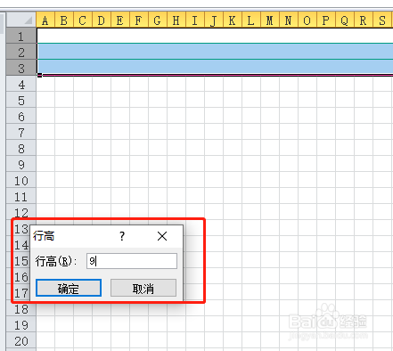Viewport: 393px width, 351px height.
Task: Select row 2 header
Action: (x=21, y=53)
